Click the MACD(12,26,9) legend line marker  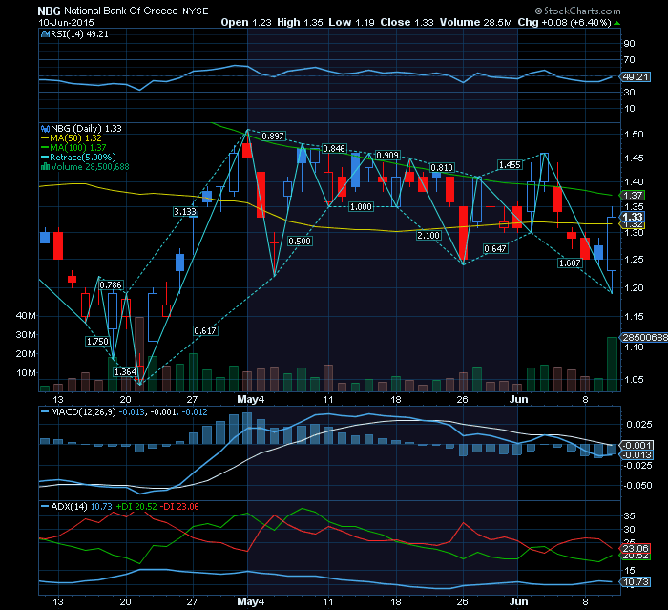click(x=45, y=412)
